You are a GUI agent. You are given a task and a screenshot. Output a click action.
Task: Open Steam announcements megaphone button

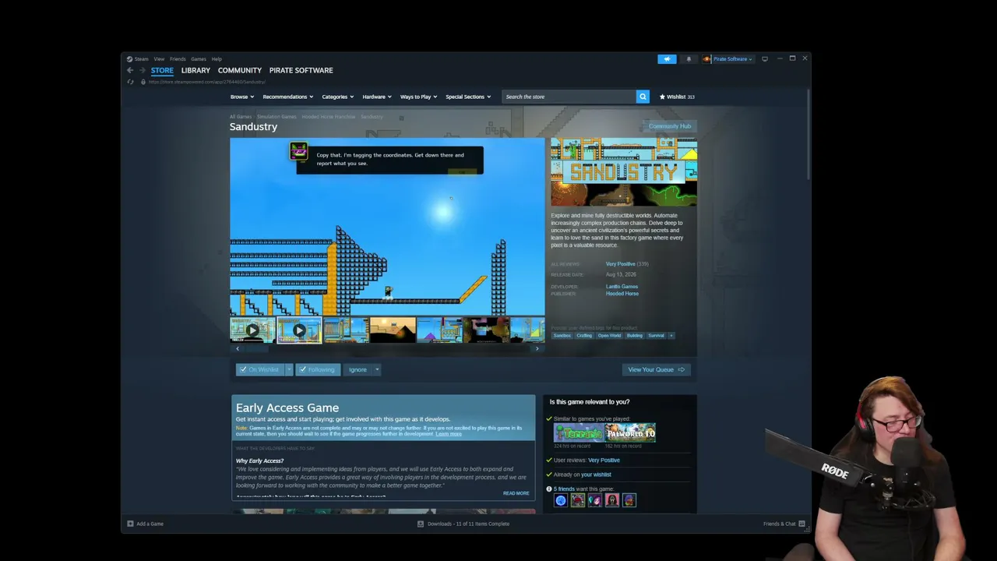pyautogui.click(x=667, y=58)
